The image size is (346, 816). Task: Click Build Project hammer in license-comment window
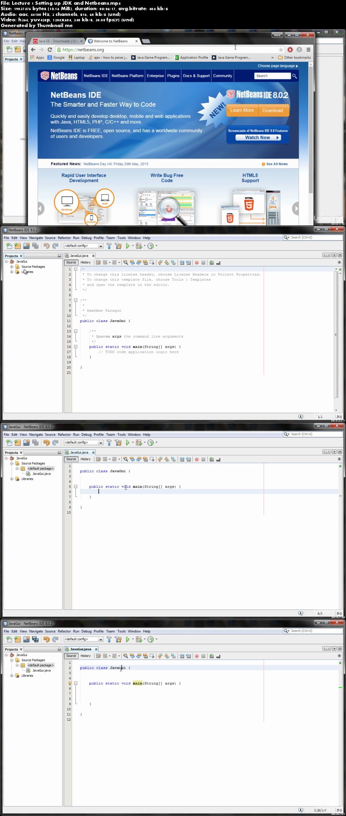coord(109,246)
